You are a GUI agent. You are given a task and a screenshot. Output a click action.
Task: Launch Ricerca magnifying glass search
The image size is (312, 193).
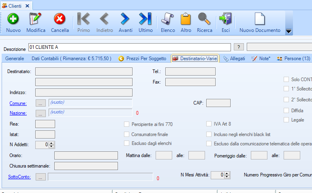click(204, 19)
